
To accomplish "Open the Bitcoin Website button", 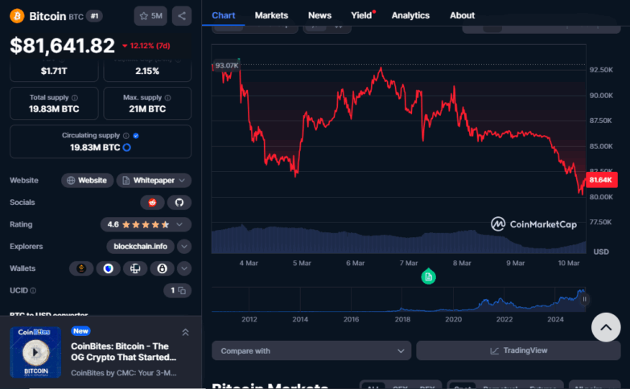I will (87, 180).
